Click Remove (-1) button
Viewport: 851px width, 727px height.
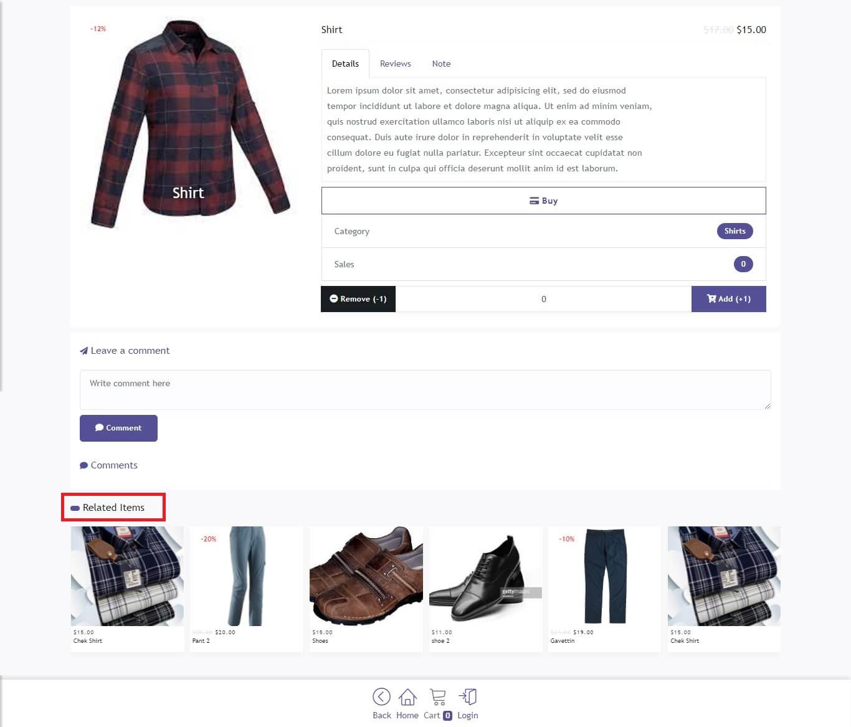pos(358,299)
